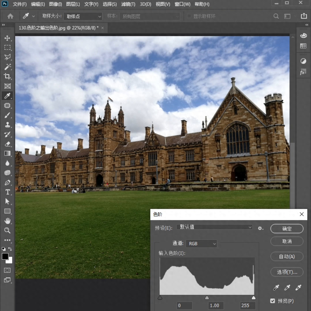Enable the 显示取样环 checkbox
This screenshot has width=311, height=311.
click(189, 16)
